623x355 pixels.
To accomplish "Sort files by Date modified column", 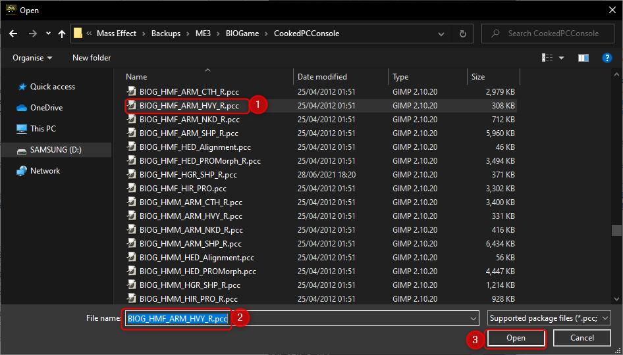I will tap(322, 77).
